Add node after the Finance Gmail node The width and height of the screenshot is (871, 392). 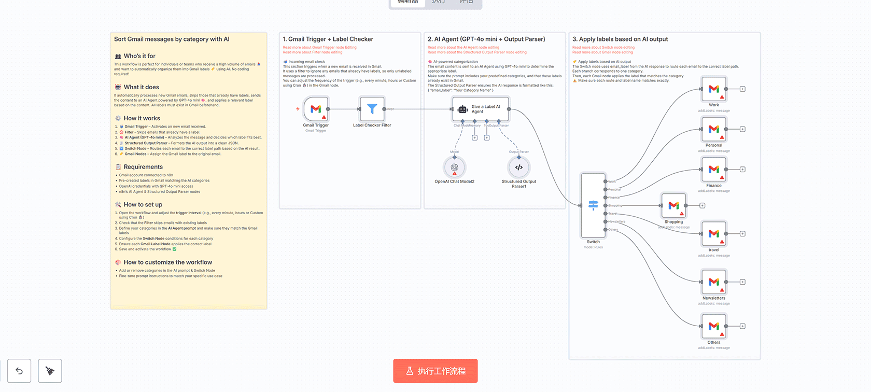pyautogui.click(x=742, y=170)
